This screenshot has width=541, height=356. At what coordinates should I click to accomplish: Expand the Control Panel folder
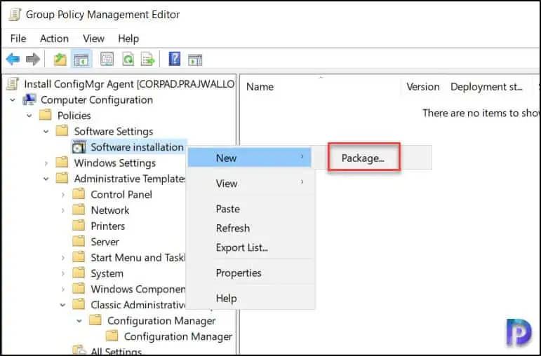(62, 195)
